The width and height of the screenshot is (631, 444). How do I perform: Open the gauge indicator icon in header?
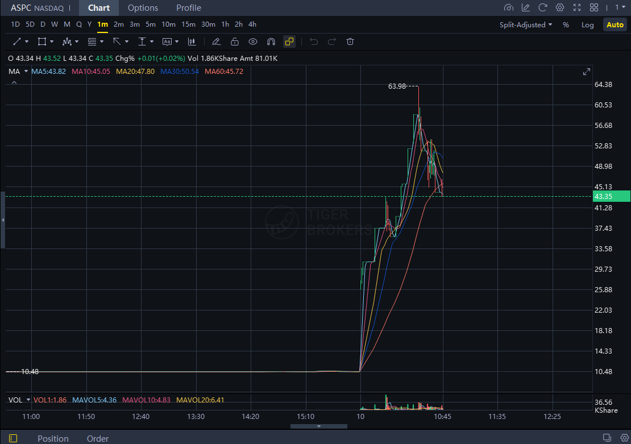coord(509,7)
